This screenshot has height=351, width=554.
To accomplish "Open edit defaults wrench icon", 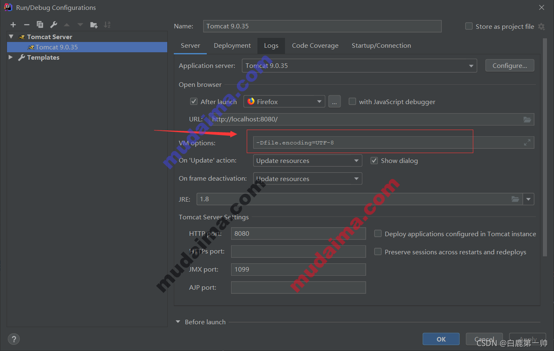I will [54, 25].
